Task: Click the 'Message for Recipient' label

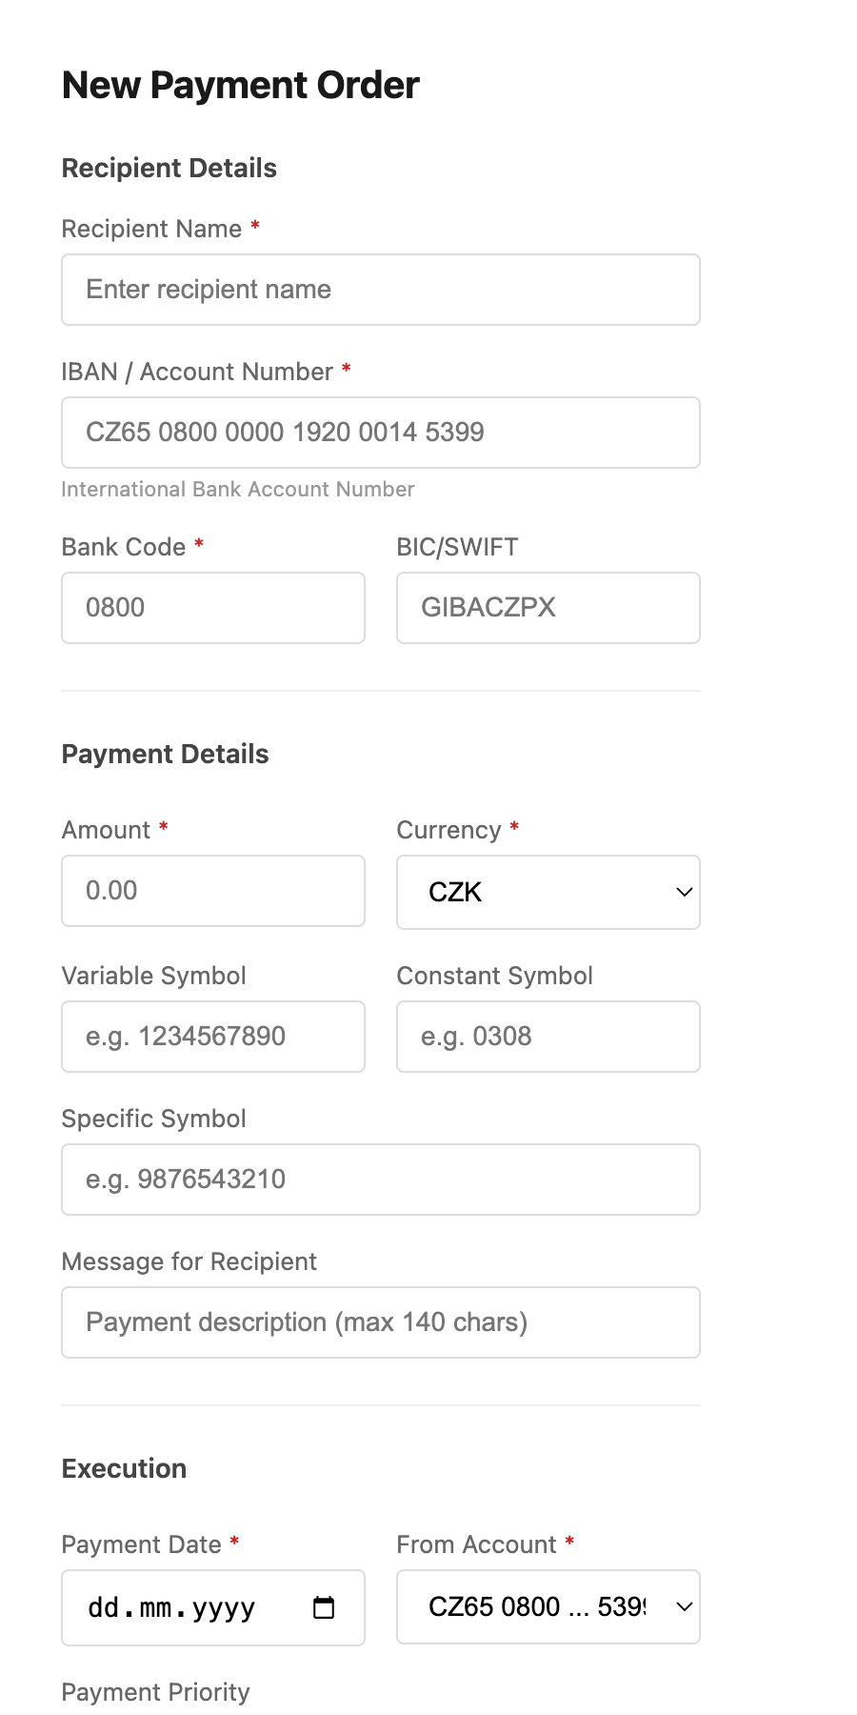Action: tap(189, 1261)
